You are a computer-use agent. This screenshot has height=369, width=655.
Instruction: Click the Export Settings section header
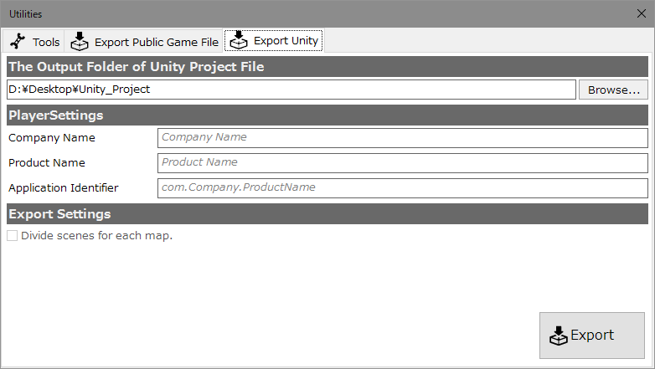point(327,213)
